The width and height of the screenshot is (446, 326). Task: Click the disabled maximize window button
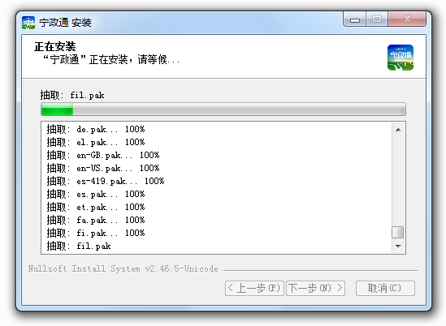[x=377, y=19]
